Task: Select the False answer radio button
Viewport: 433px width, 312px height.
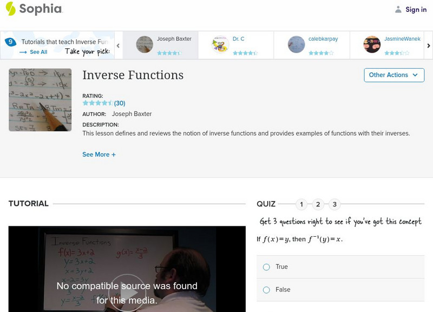Action: click(266, 290)
